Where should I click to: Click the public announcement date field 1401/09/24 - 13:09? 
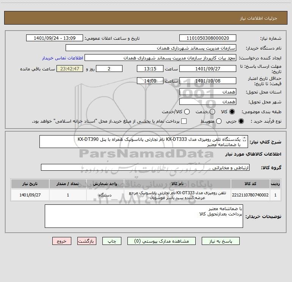coord(55,38)
